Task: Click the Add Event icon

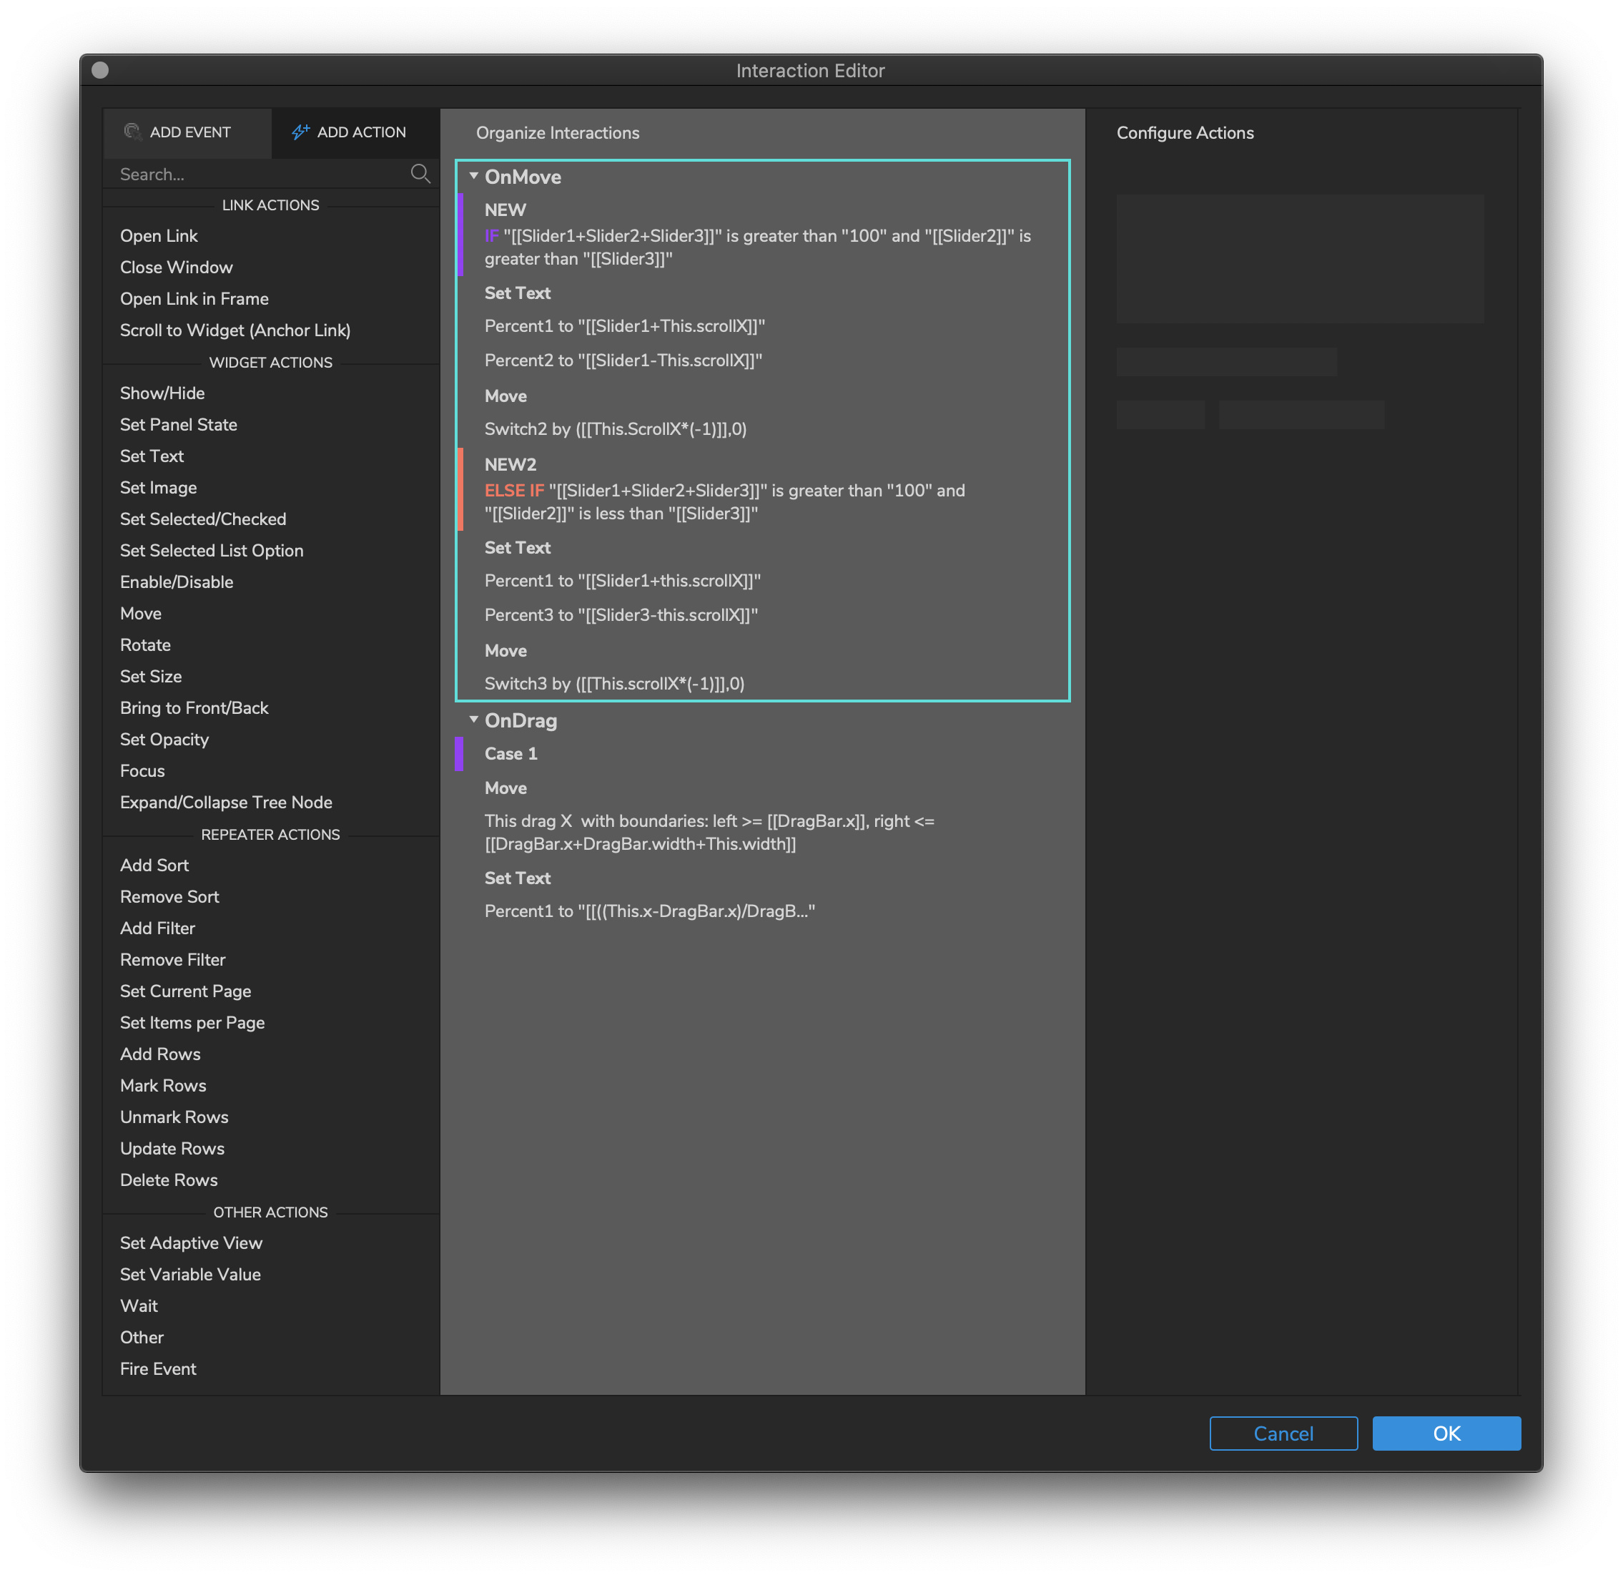Action: (132, 132)
